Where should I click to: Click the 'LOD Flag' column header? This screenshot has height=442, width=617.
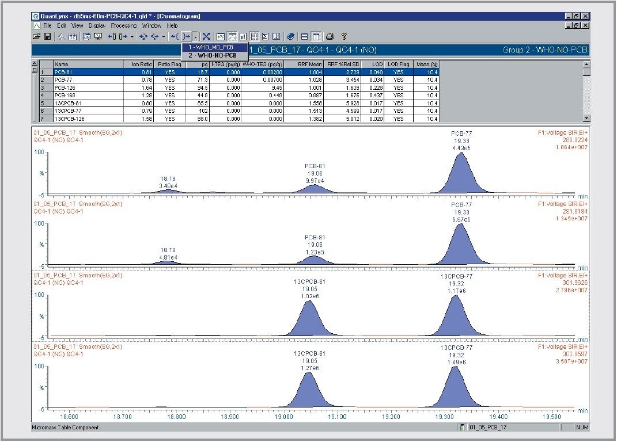coord(398,64)
